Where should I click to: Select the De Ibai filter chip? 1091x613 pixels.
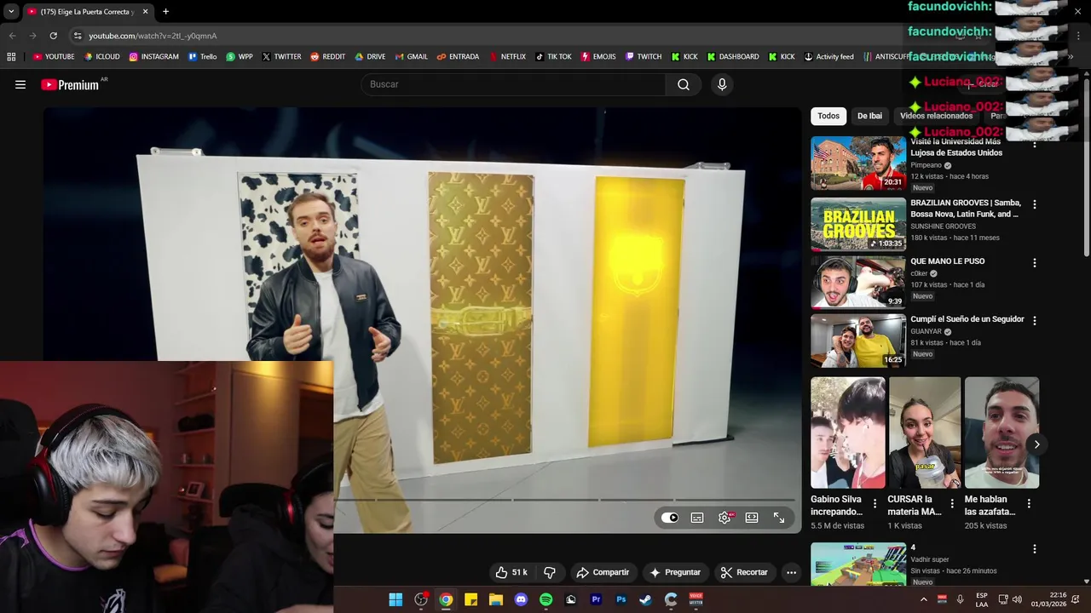click(x=869, y=116)
